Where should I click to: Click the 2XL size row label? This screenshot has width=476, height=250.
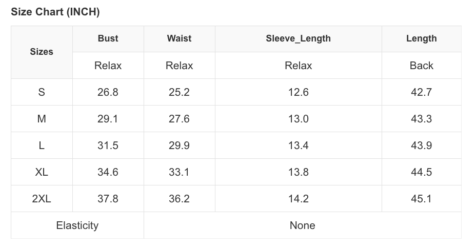(x=42, y=199)
